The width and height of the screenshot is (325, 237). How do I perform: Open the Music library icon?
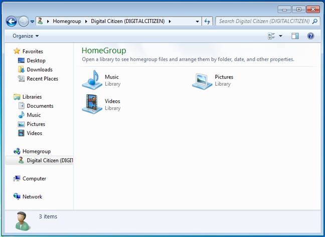click(92, 80)
